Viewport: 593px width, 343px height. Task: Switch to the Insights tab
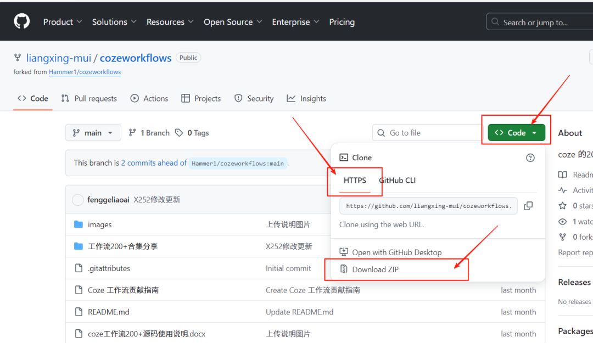pyautogui.click(x=306, y=98)
